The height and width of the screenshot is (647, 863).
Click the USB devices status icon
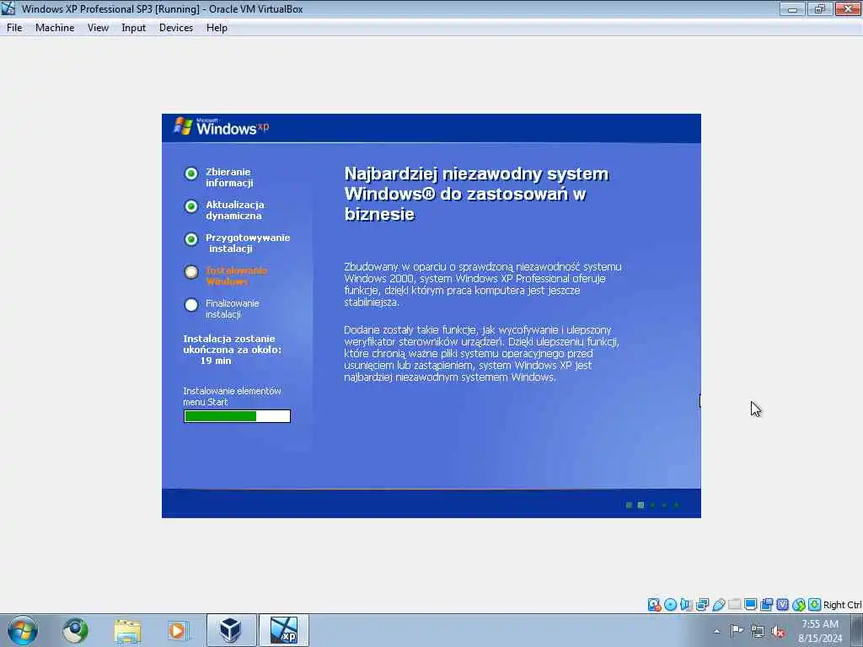click(x=718, y=605)
